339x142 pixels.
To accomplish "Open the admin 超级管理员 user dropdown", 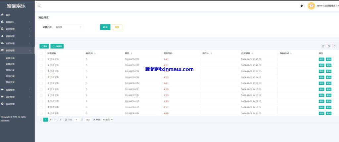I will pyautogui.click(x=327, y=6).
